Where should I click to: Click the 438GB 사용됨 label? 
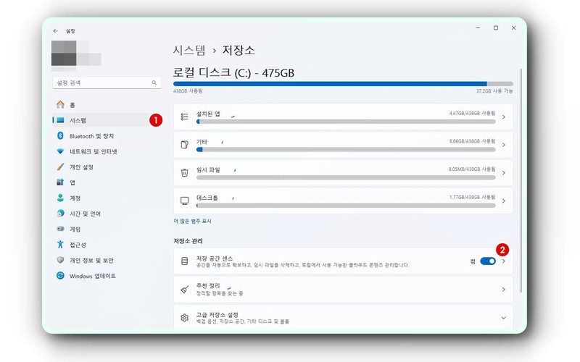tap(188, 91)
